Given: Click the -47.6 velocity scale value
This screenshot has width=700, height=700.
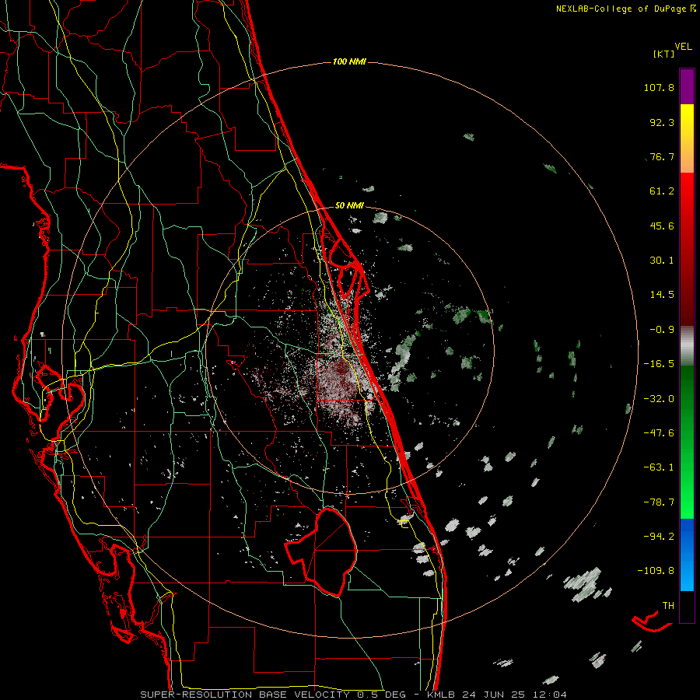Looking at the screenshot, I should 659,433.
